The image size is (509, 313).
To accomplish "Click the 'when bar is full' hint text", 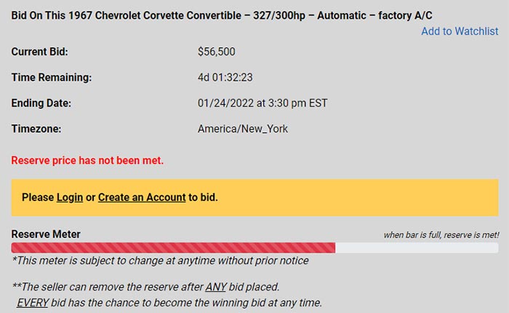I will pyautogui.click(x=441, y=235).
